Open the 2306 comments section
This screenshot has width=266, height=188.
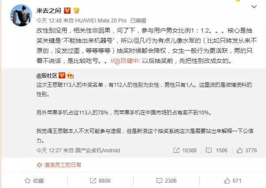click(166, 181)
